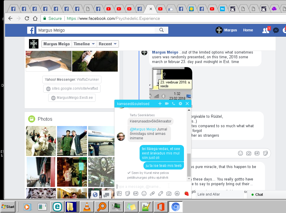Click the browser address bar
Image resolution: width=286 pixels, height=213 pixels.
tap(162, 18)
